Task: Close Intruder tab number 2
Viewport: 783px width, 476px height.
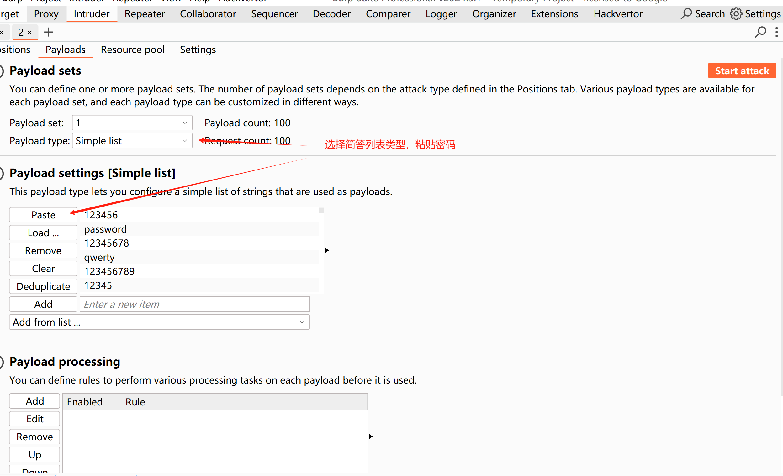Action: [x=29, y=32]
